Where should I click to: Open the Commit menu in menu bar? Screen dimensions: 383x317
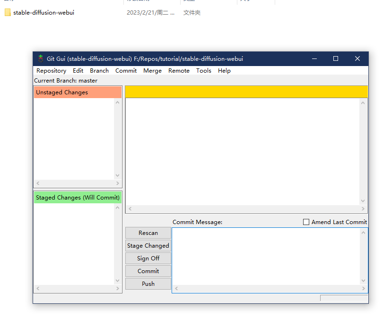126,71
